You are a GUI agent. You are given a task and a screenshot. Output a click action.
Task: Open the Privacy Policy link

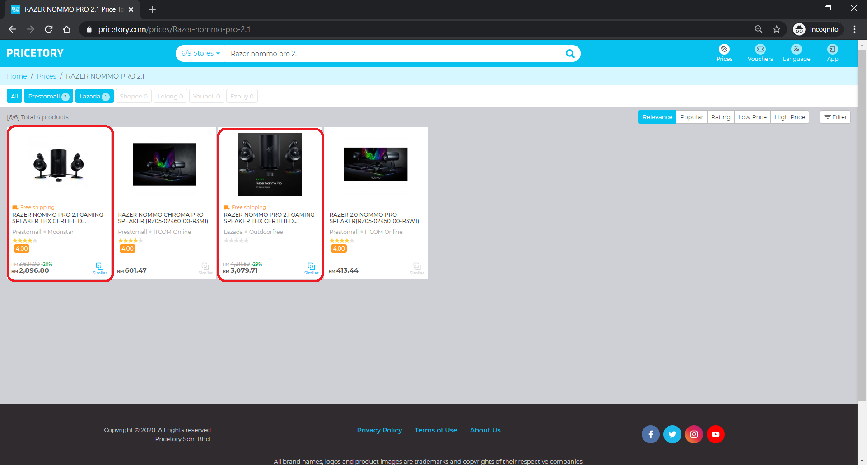(379, 430)
